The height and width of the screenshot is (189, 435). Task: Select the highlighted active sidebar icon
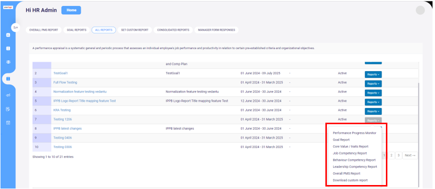[x=8, y=79]
